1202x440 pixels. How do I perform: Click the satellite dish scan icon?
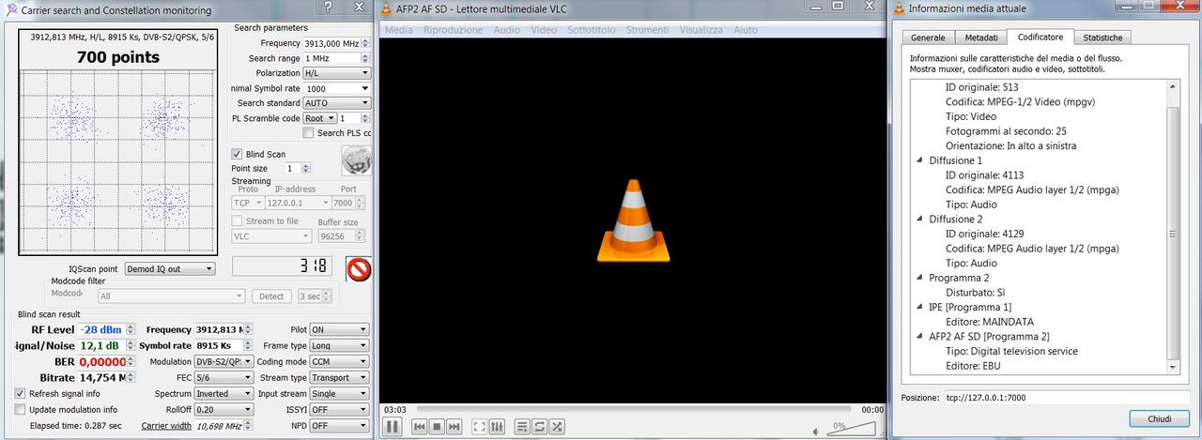(x=356, y=160)
